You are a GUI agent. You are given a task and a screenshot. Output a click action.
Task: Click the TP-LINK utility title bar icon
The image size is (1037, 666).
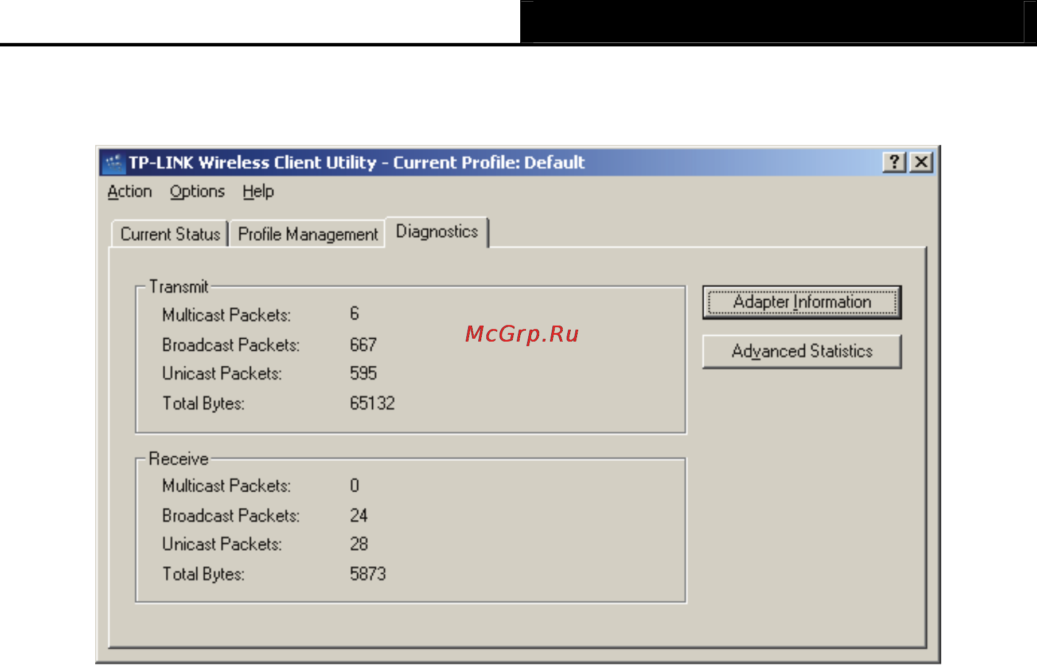pyautogui.click(x=114, y=163)
